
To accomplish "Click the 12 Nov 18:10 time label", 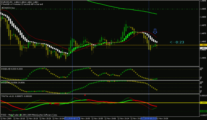I will (19, 119).
